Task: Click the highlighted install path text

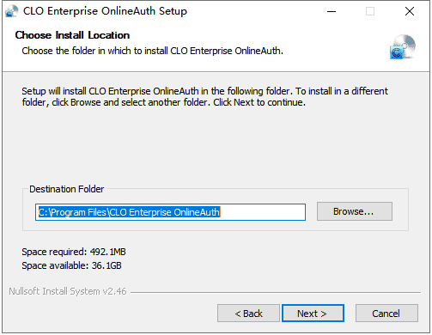Action: [x=129, y=212]
